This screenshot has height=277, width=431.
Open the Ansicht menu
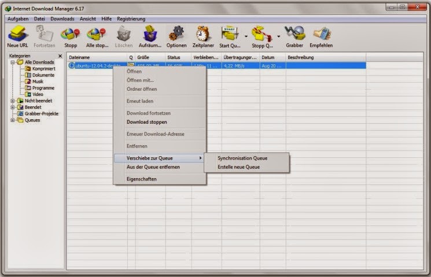(x=88, y=19)
